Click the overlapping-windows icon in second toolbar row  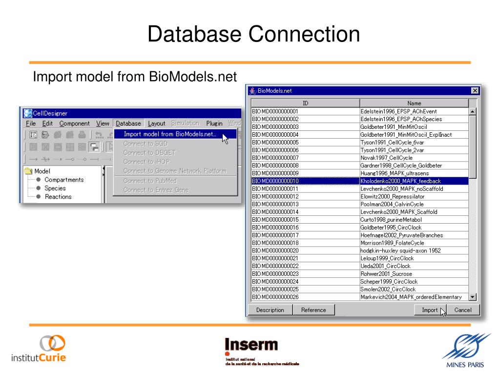94,147
